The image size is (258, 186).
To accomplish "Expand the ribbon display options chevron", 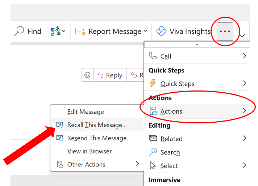I will pos(242,35).
